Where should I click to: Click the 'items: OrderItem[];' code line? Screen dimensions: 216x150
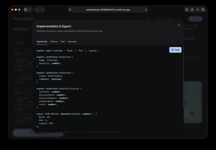[51, 76]
